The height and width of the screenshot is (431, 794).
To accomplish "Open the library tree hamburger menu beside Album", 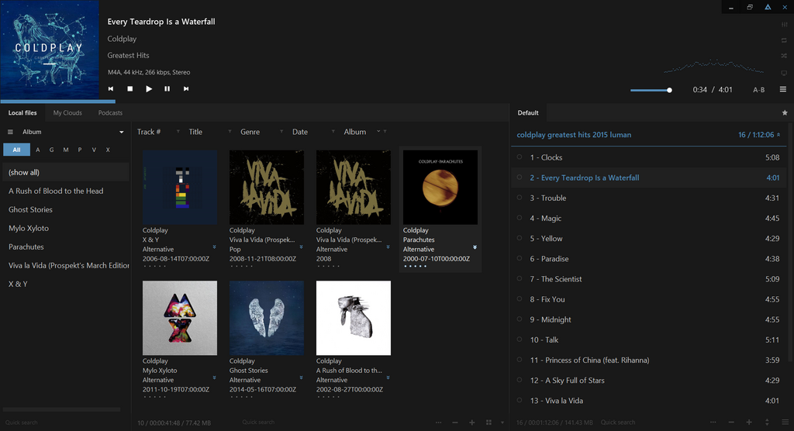I will coord(10,132).
